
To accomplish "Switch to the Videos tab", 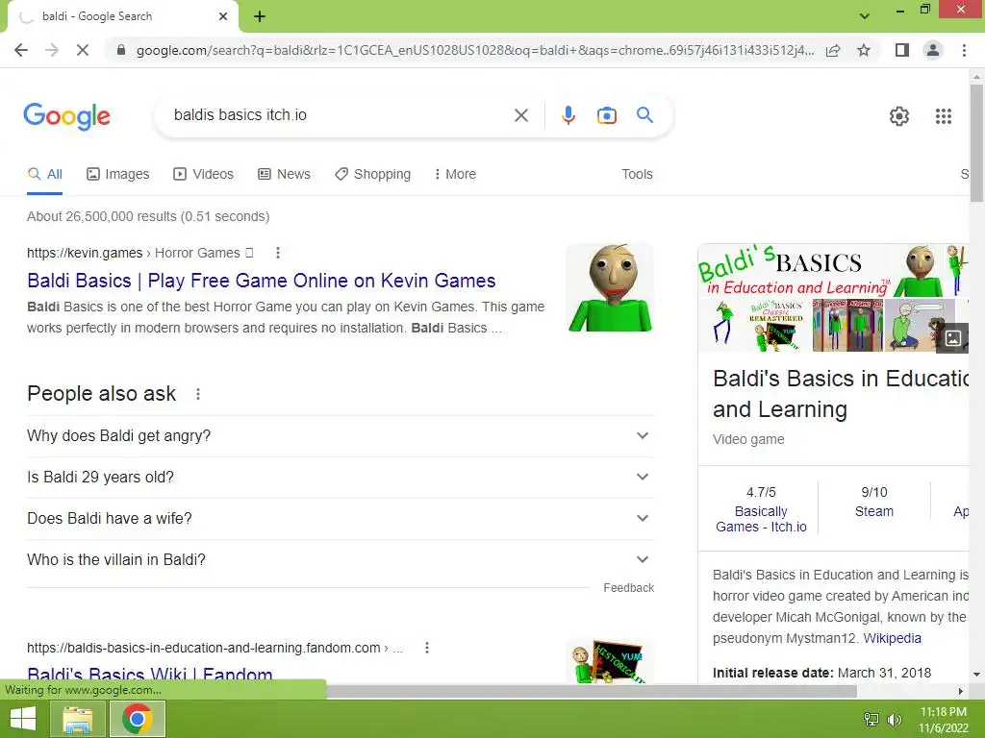I will click(204, 175).
